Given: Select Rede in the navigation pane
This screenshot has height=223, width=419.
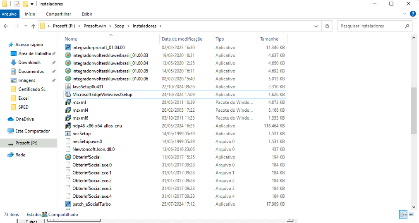Looking at the screenshot, I should [20, 155].
